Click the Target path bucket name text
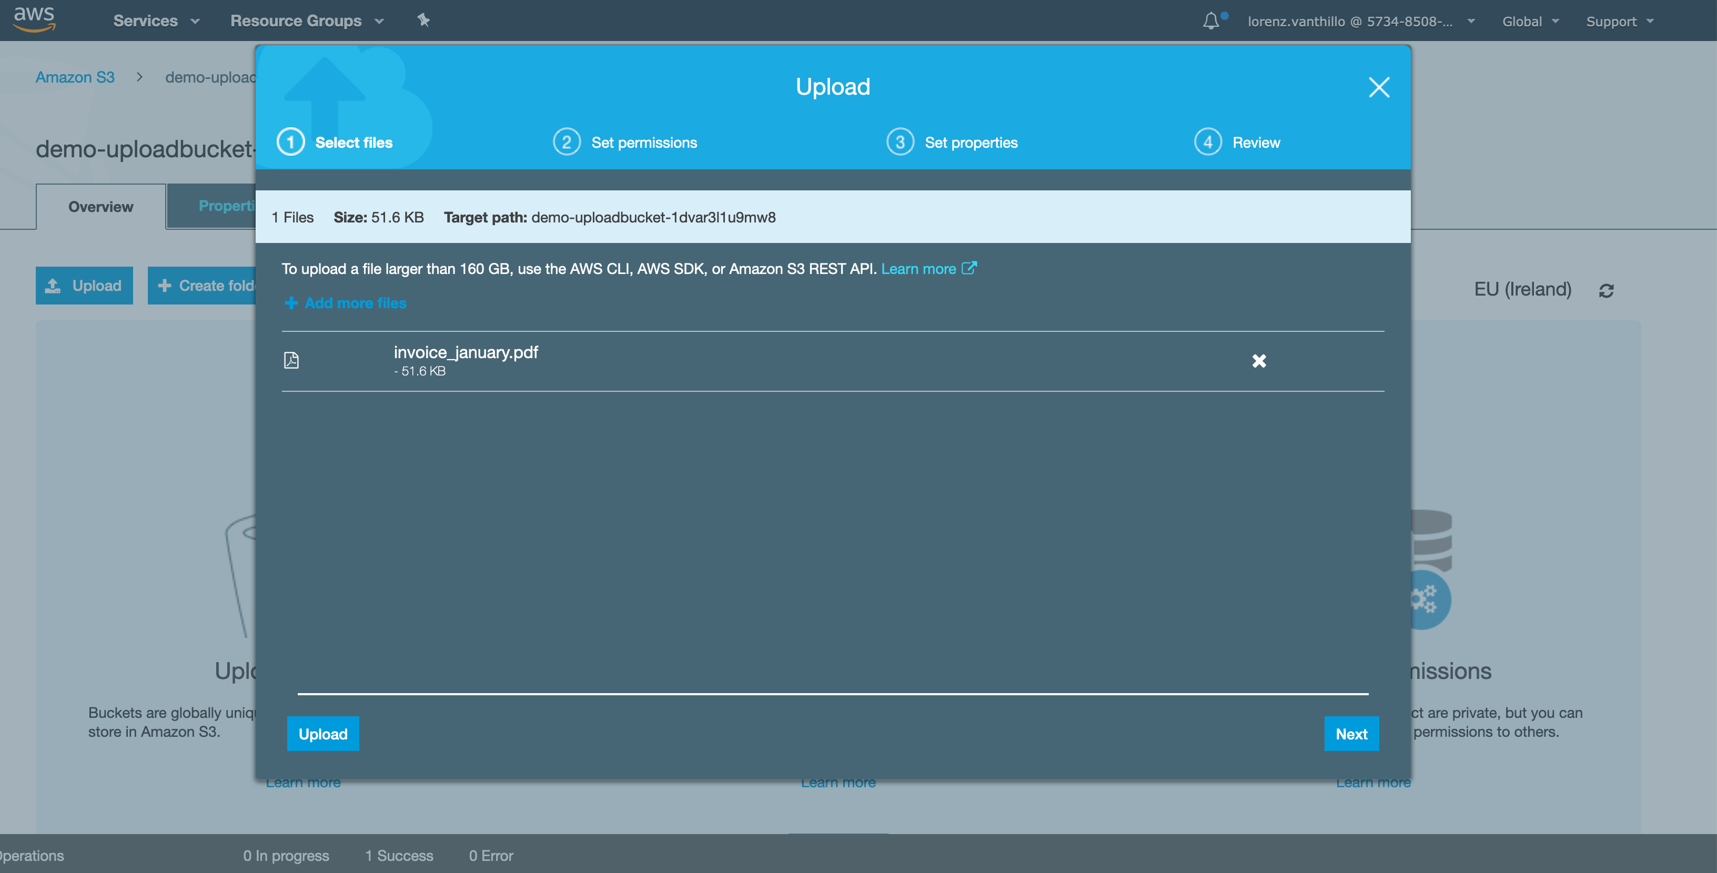 tap(653, 217)
